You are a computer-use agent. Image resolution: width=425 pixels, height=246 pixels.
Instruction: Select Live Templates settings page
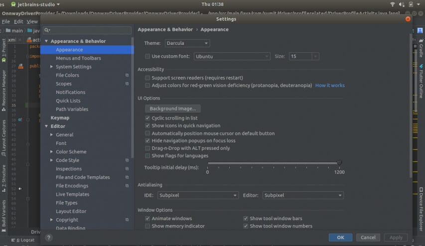[x=72, y=194]
